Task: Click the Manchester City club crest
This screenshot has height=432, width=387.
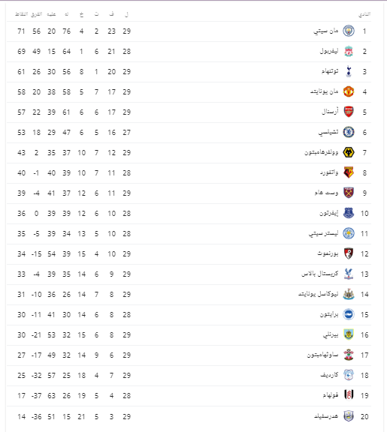Action: (x=349, y=31)
